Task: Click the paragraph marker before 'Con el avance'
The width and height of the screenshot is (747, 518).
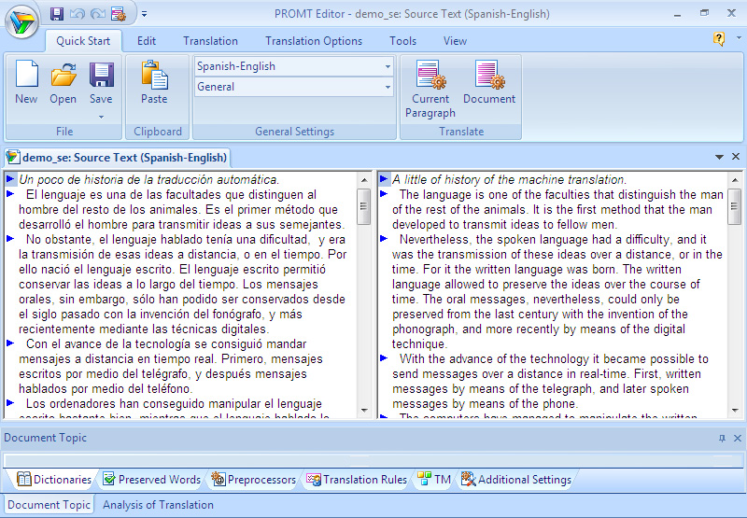Action: click(x=10, y=343)
